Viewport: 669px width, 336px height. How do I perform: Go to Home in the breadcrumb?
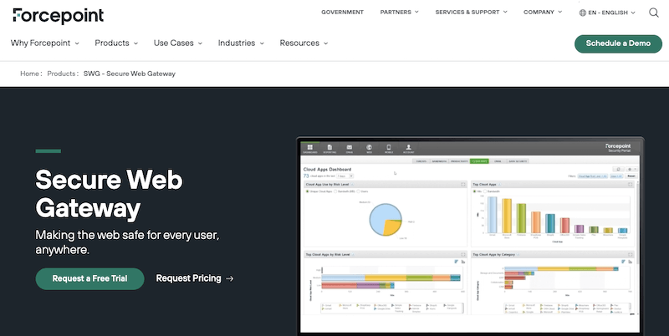(29, 74)
